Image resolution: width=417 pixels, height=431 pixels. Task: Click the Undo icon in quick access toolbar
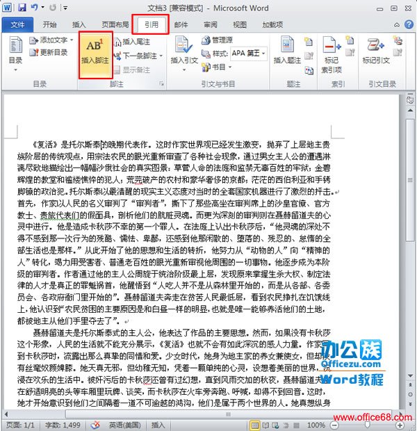point(34,8)
